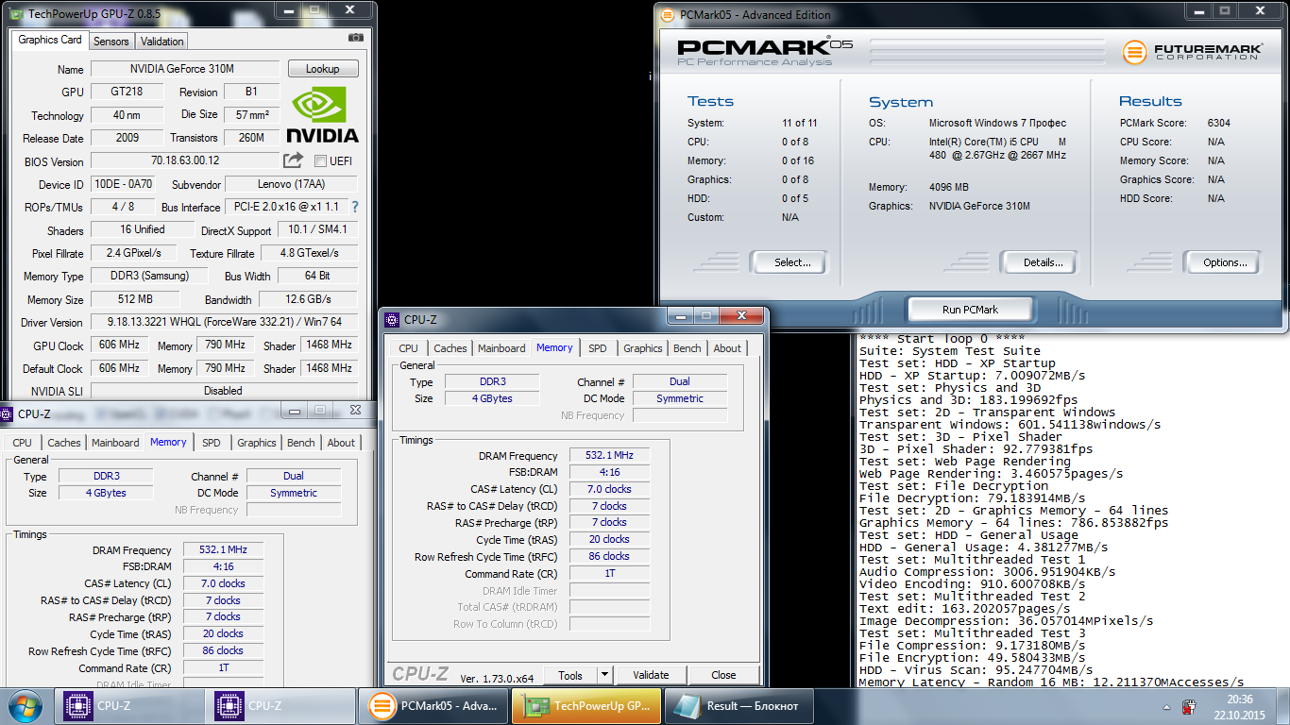Click the BIOS share/export arrow icon in GPU-Z
The width and height of the screenshot is (1290, 725).
pos(294,160)
